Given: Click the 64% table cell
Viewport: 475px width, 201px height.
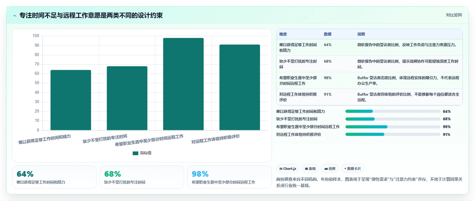Looking at the screenshot, I should pyautogui.click(x=328, y=45).
